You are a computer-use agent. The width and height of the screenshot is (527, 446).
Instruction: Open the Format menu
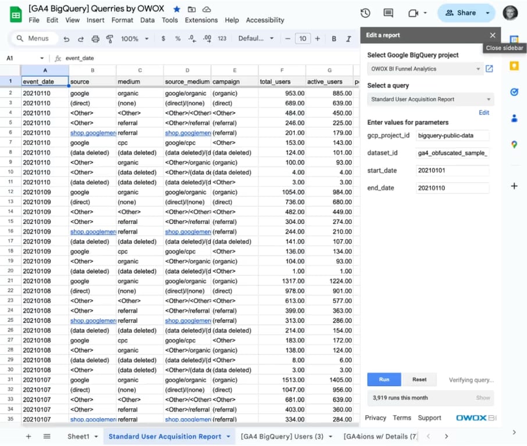click(x=122, y=20)
